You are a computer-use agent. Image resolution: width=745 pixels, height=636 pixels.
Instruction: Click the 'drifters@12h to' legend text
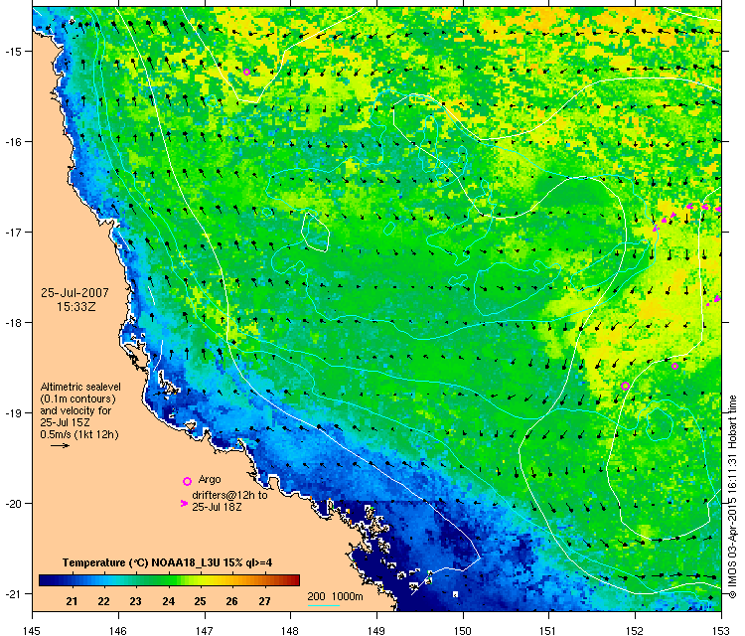(x=229, y=495)
